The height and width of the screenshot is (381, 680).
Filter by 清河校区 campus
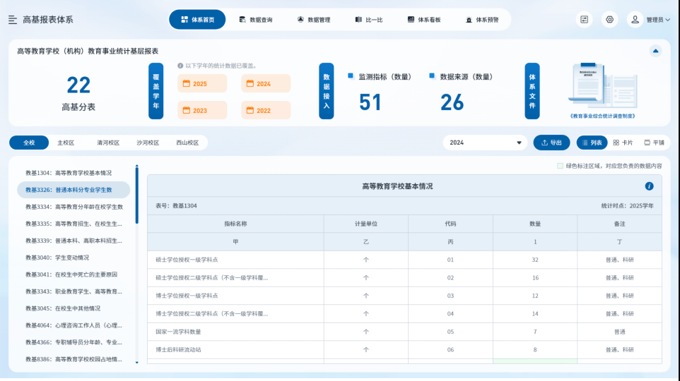click(x=108, y=143)
